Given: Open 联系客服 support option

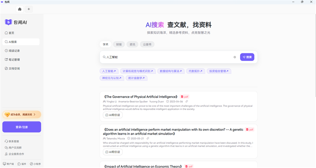Looking at the screenshot, I should pos(14,141).
